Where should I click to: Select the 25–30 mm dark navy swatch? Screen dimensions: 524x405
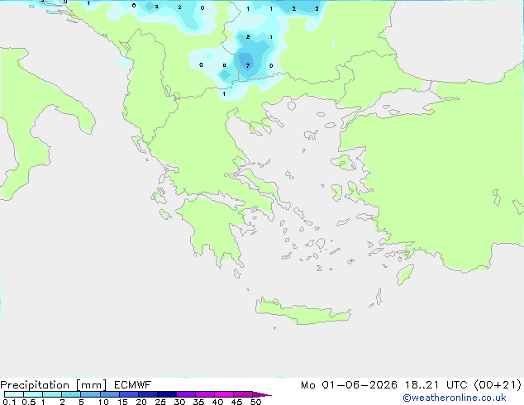click(x=167, y=394)
